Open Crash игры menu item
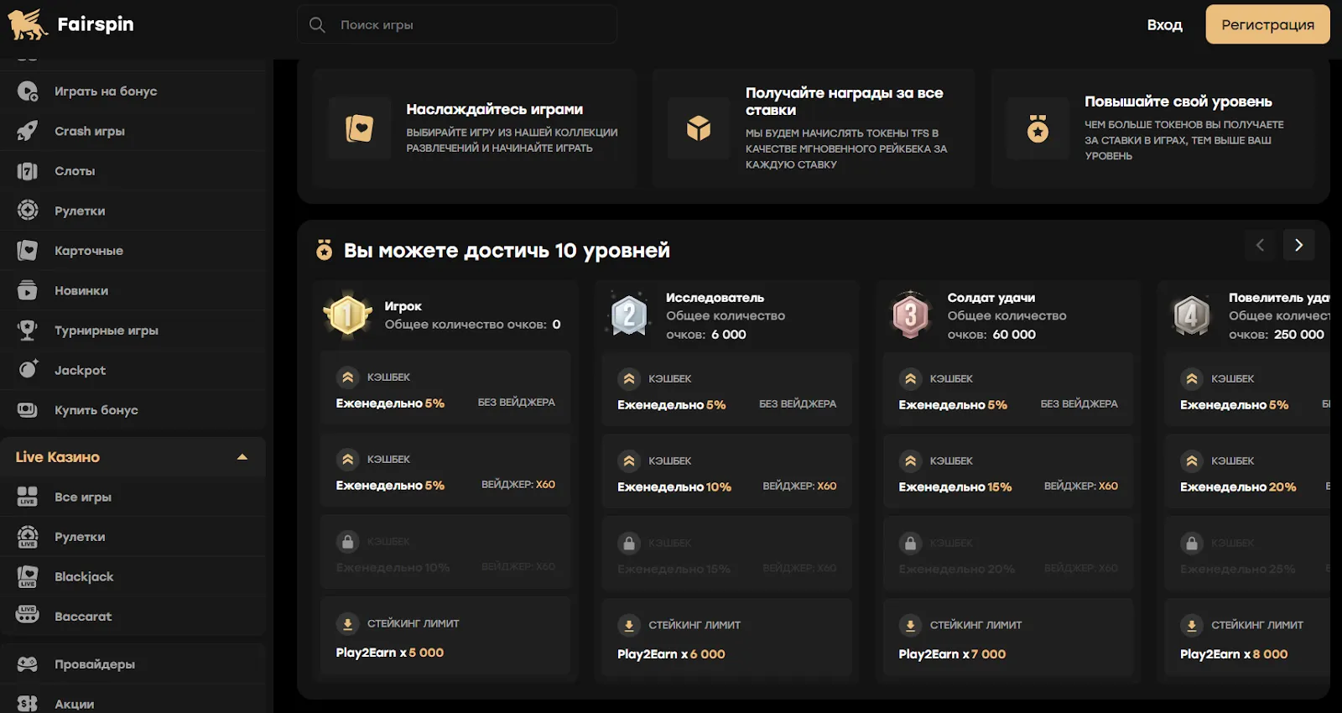The height and width of the screenshot is (713, 1342). click(x=133, y=131)
